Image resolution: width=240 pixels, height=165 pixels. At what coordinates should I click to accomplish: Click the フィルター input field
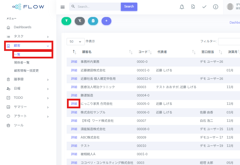point(229,41)
